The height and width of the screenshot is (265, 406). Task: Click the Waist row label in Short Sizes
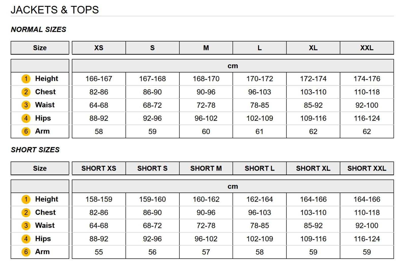click(45, 225)
